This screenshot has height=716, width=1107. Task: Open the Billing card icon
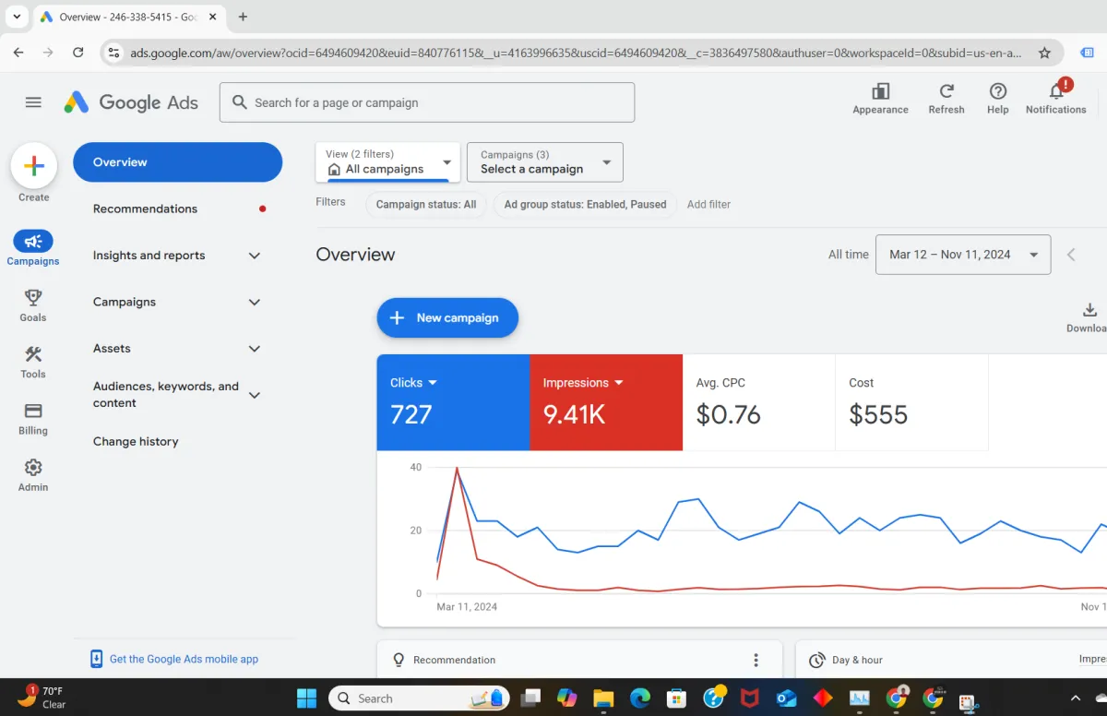tap(33, 411)
